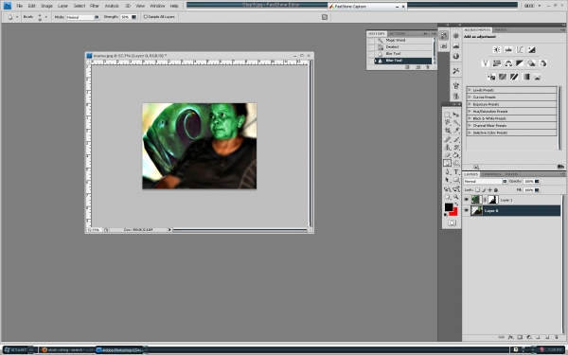Add a Hue/Saturation adjustment
The image size is (568, 355).
pos(497,63)
